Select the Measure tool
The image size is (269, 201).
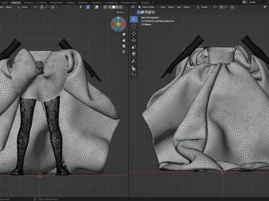[x=134, y=68]
